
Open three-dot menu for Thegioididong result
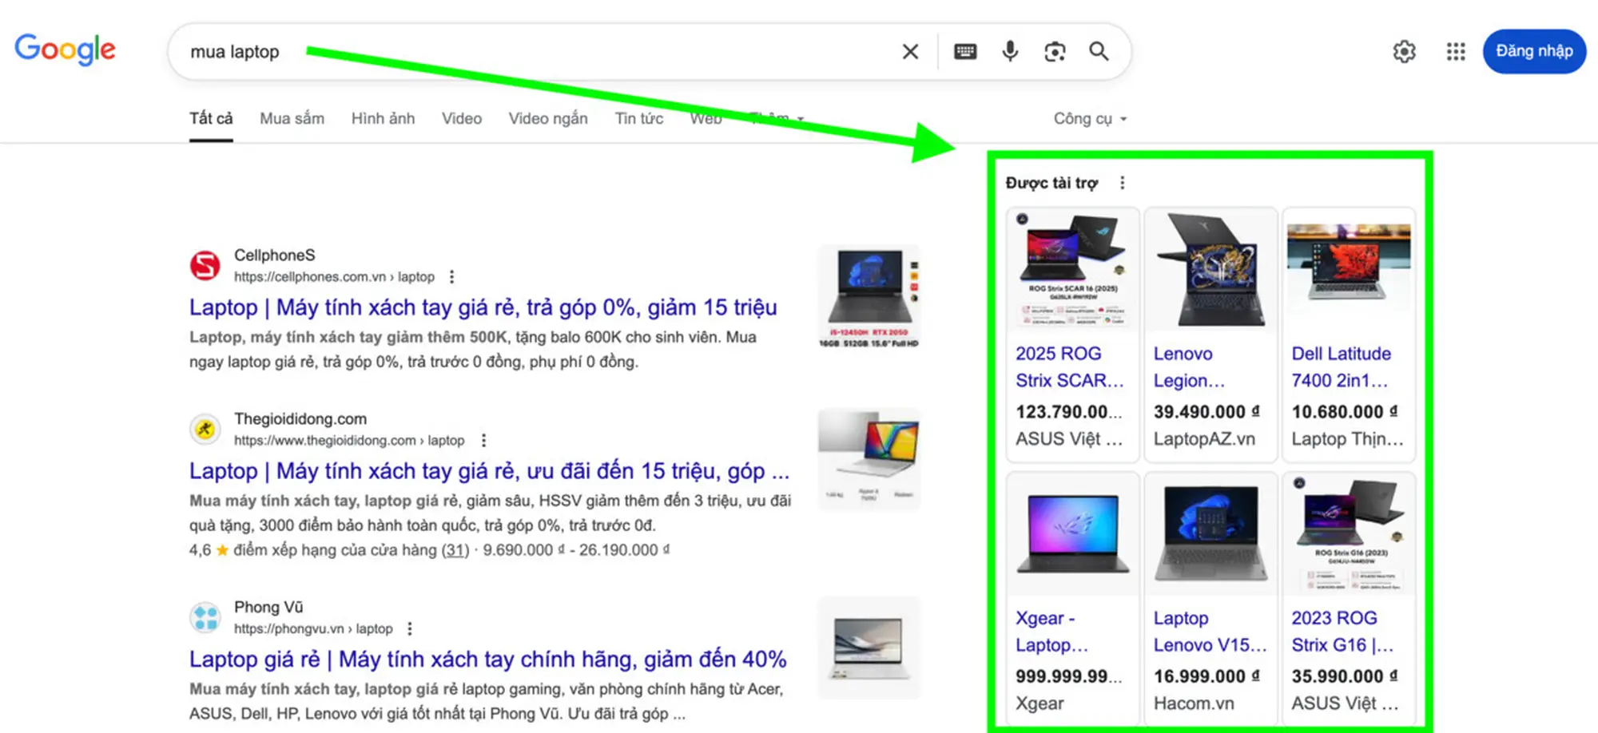483,441
